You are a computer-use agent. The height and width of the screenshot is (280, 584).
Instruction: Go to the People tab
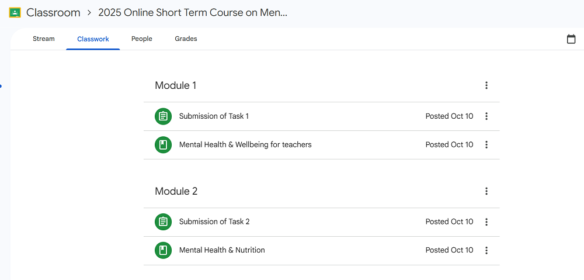pyautogui.click(x=142, y=39)
